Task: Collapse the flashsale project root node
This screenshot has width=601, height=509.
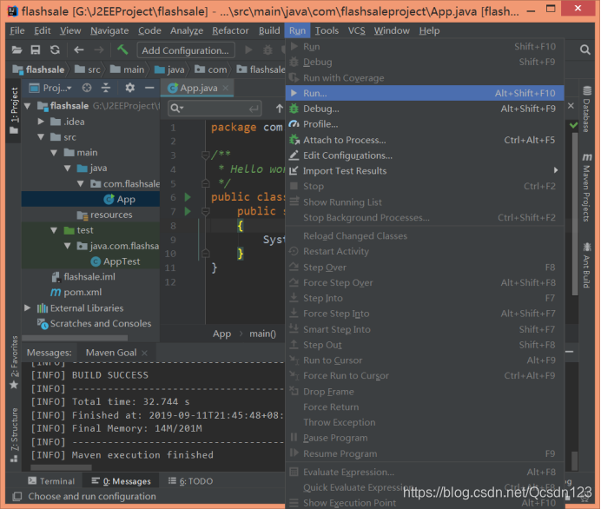Action: 28,106
